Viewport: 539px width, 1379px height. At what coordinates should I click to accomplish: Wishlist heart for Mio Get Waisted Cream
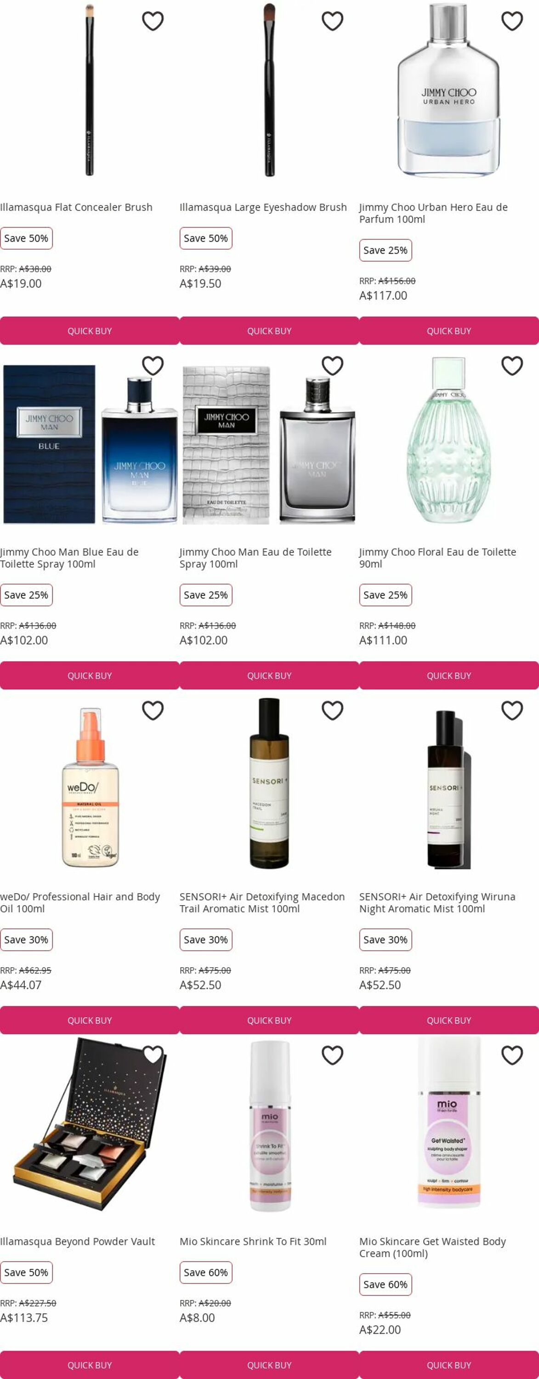pos(512,1056)
